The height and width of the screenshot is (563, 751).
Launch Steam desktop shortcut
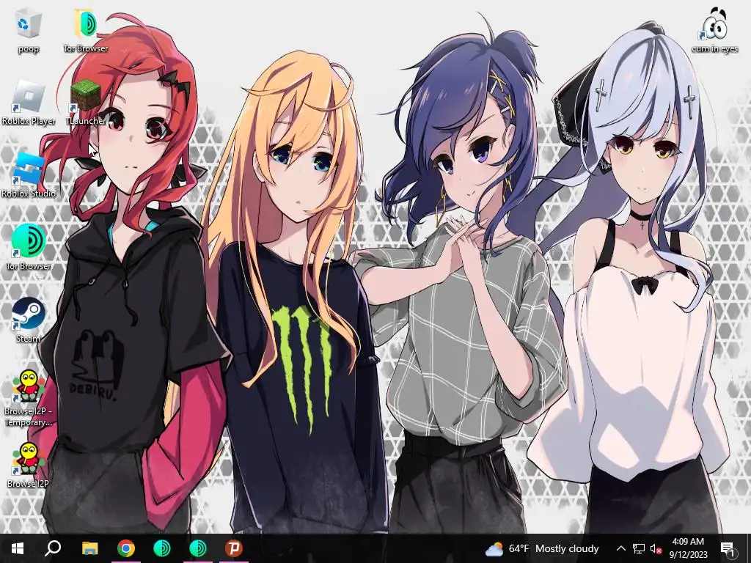coord(29,320)
